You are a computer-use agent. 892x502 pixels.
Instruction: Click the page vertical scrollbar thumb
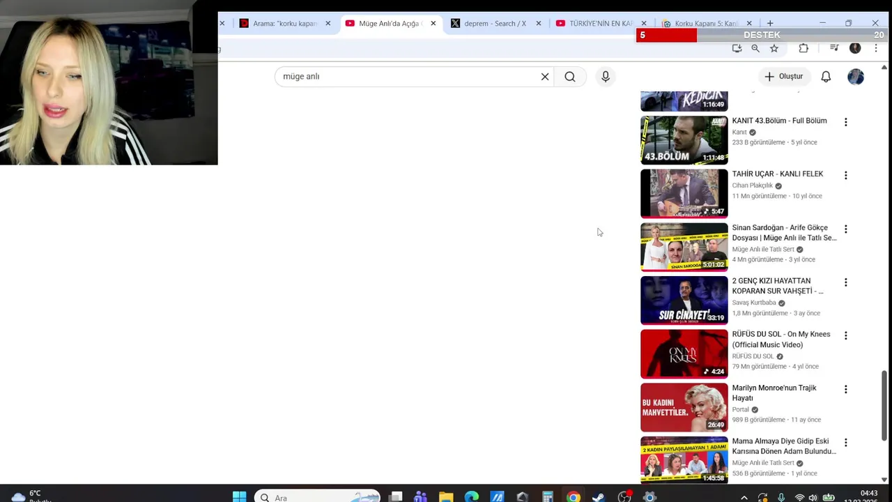click(x=884, y=405)
